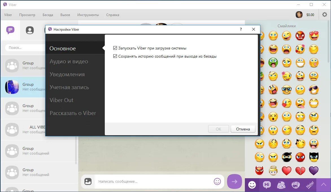Viewport: 331px width, 192px height.
Task: Insert the heart-eyes emoji
Action: click(x=314, y=35)
